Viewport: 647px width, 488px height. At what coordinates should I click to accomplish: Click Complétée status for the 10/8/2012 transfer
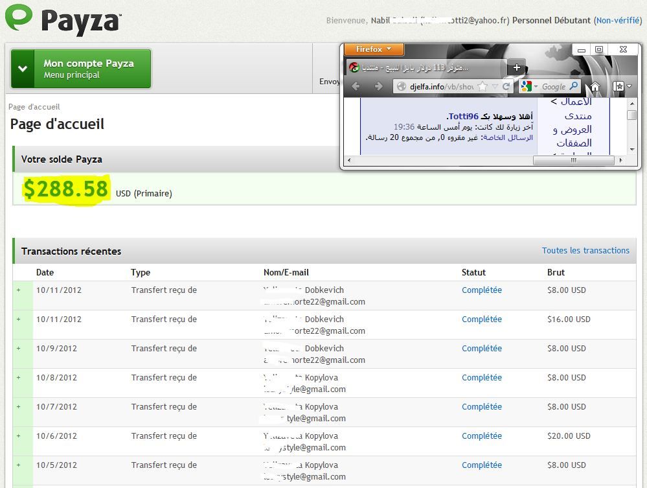(482, 377)
